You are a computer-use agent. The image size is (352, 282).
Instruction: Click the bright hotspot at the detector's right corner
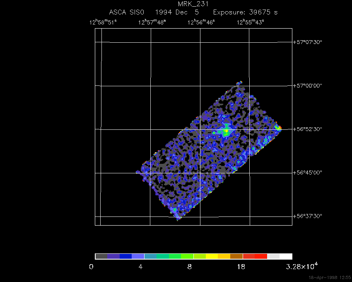coord(278,128)
